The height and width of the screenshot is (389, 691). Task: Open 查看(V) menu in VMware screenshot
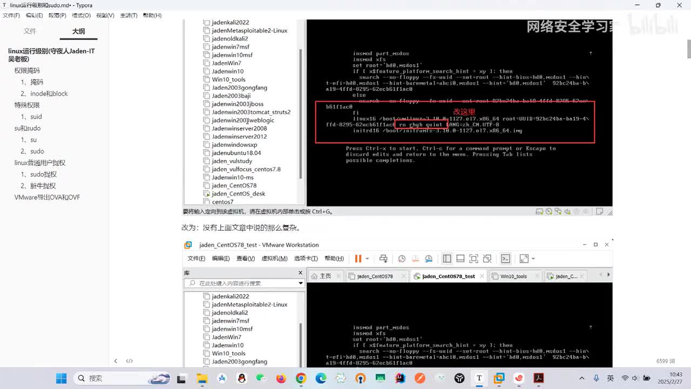[x=246, y=259]
